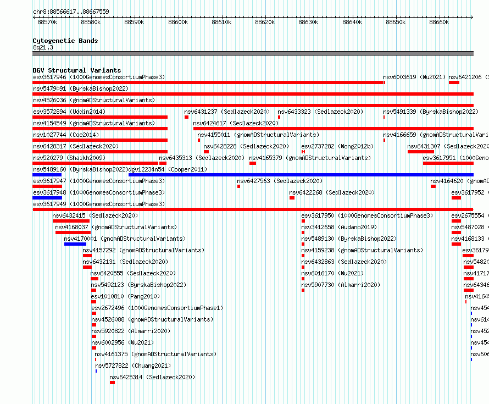Click nsv6435313 (Sedlazeck2020) label
489x404 pixels.
point(202,158)
